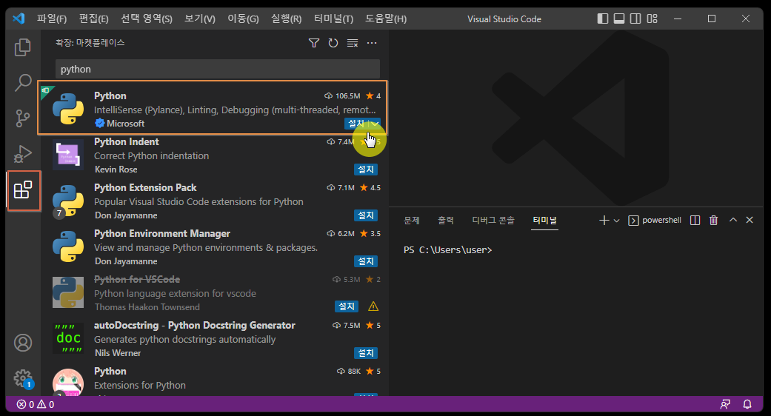
Task: Click in the PowerShell terminal prompt
Action: coord(447,250)
